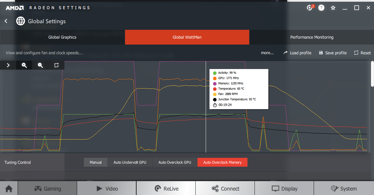Open the Video section

tap(107, 188)
